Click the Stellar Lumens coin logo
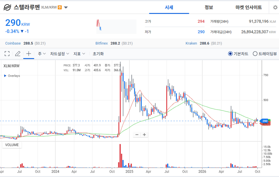 [x=7, y=7]
